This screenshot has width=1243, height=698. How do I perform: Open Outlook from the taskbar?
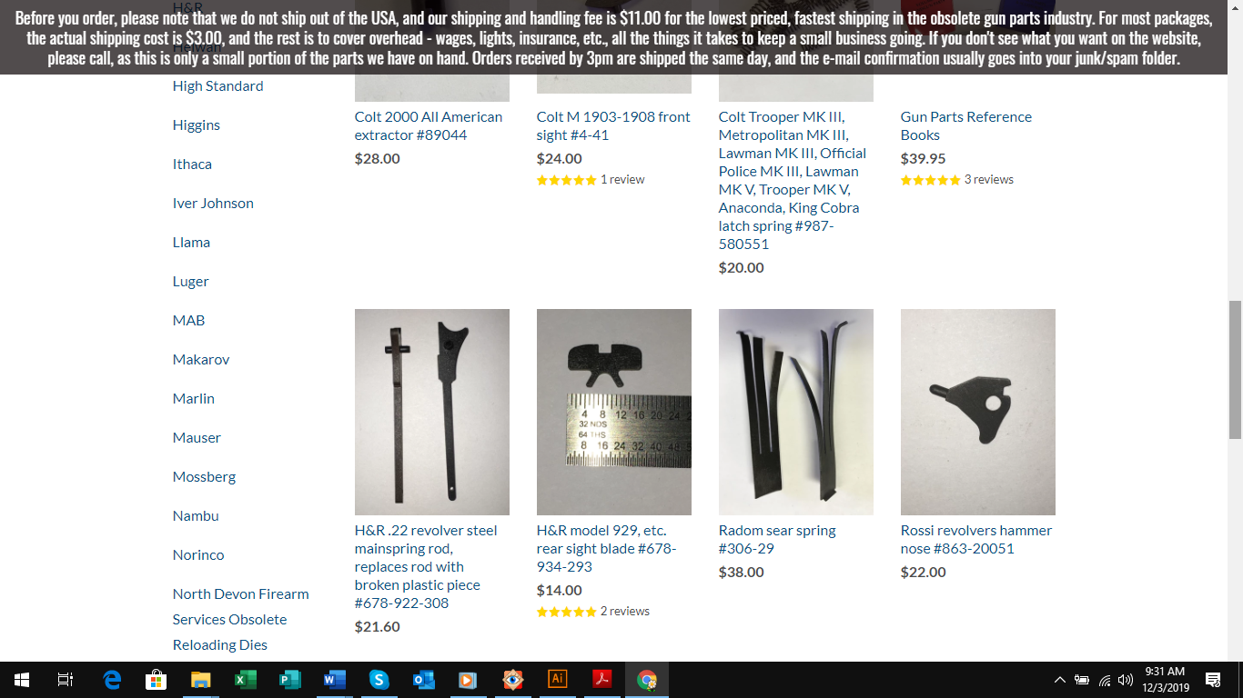tap(424, 680)
